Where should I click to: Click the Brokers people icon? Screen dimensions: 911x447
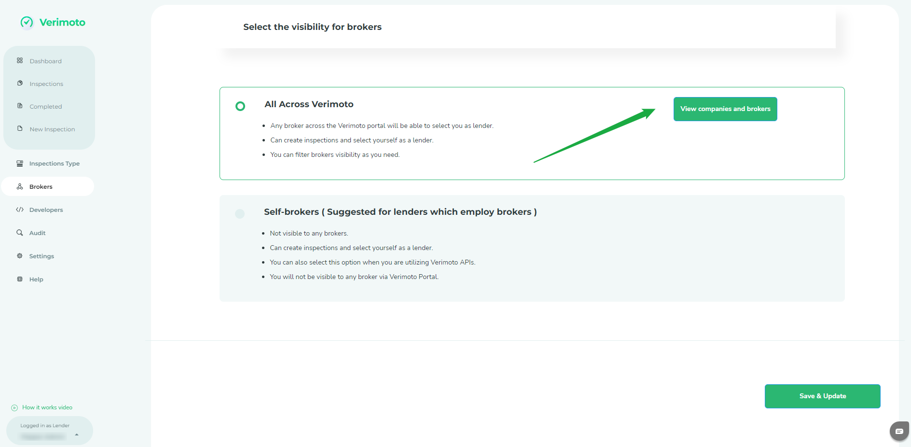(x=20, y=186)
